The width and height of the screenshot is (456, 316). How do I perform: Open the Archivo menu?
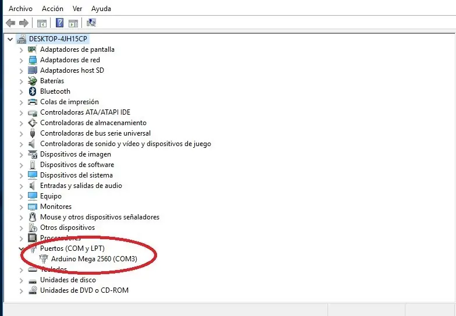(x=20, y=9)
